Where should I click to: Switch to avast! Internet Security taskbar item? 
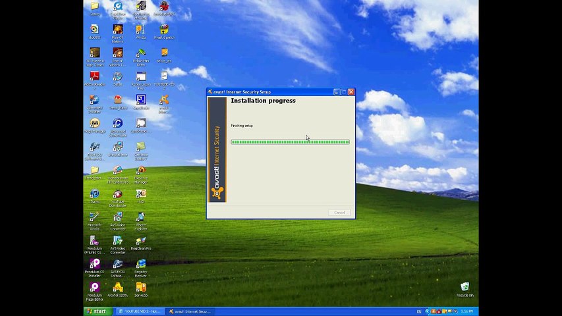[190, 311]
